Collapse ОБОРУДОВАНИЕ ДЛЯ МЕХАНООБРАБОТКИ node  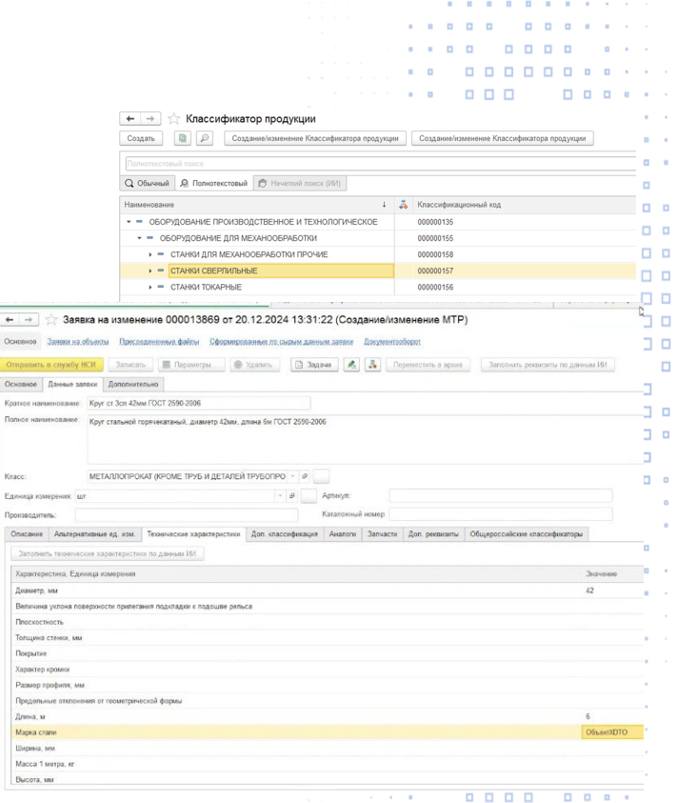(x=139, y=238)
